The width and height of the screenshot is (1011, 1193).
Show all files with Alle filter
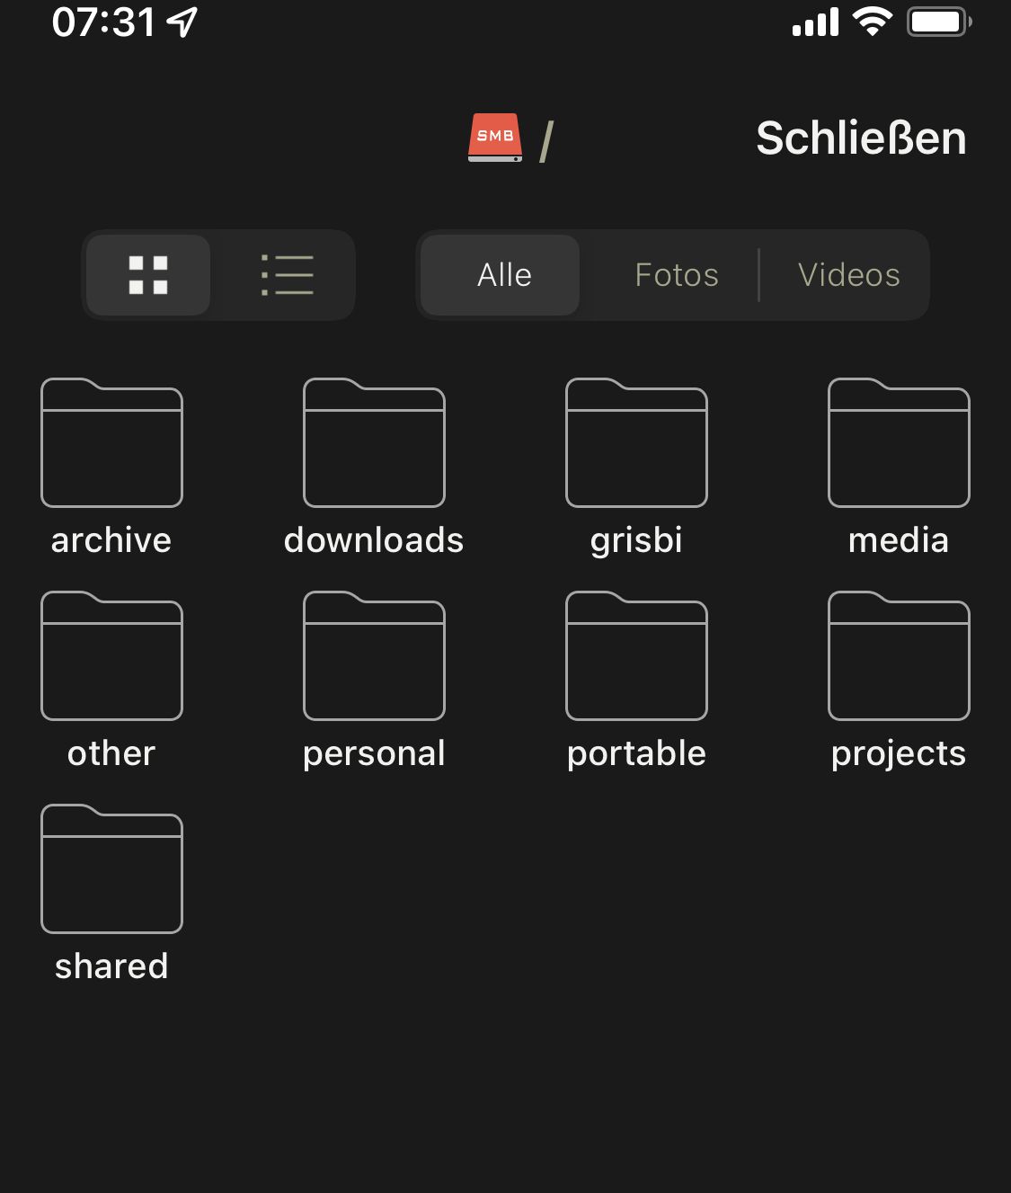[x=501, y=275]
